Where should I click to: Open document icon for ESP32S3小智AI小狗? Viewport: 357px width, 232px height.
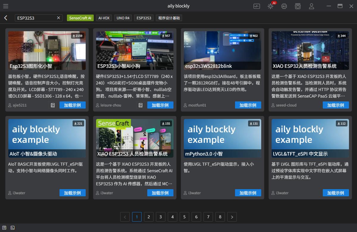tap(140, 105)
